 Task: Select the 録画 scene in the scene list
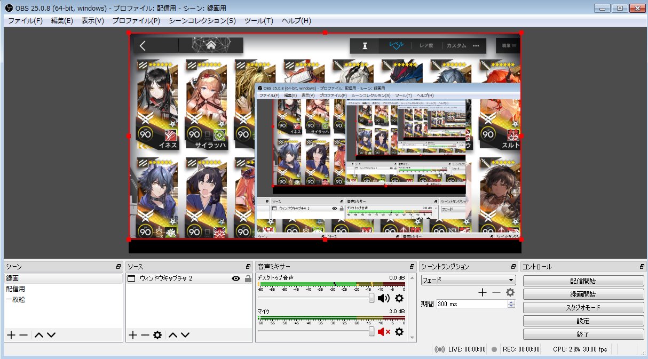click(64, 278)
